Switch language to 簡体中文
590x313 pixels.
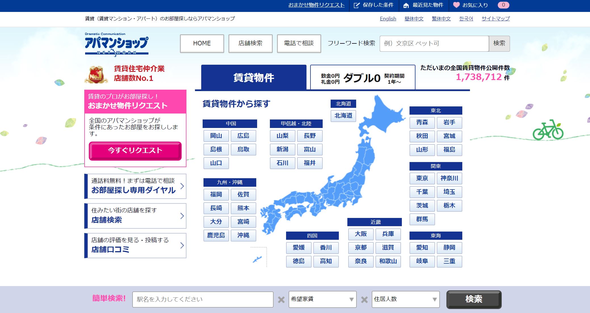pos(414,19)
